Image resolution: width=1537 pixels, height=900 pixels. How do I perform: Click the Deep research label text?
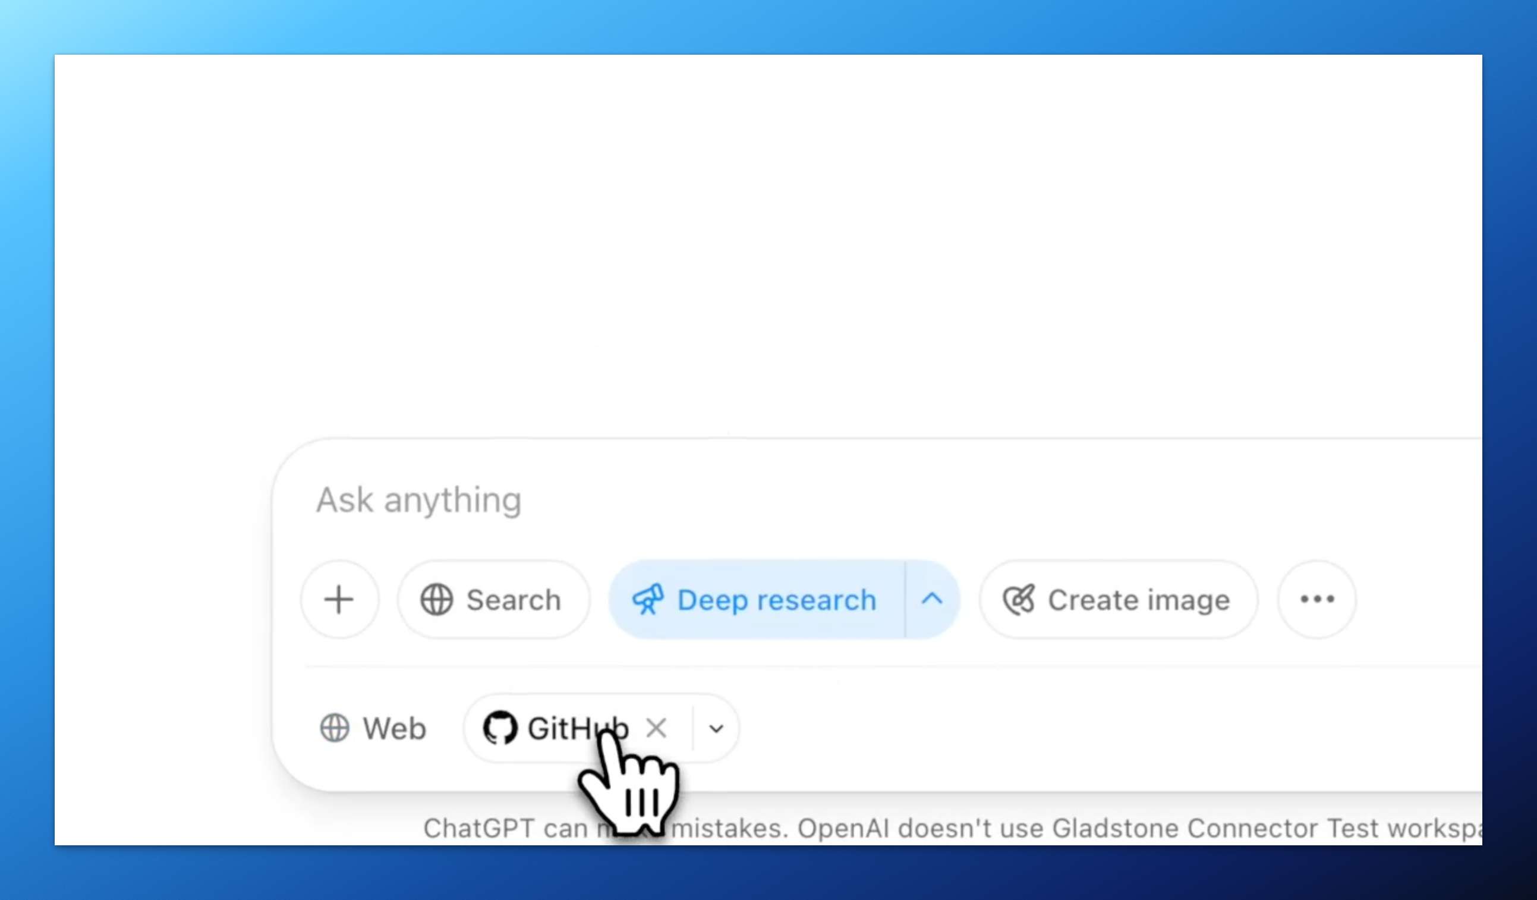pos(777,600)
